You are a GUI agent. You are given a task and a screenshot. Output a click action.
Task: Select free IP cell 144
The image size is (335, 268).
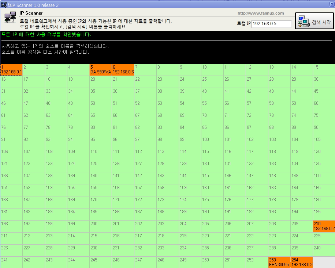pyautogui.click(x=190, y=178)
